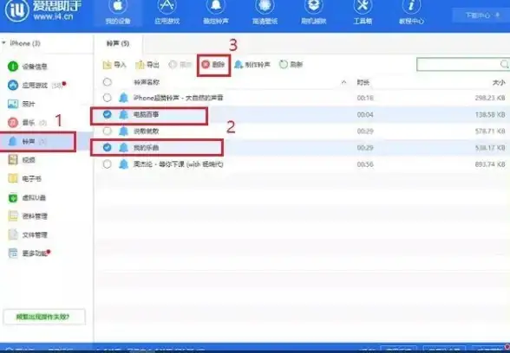Click bell icon of 周杰伦 - 等你下课 row
510x353 pixels.
tap(123, 164)
